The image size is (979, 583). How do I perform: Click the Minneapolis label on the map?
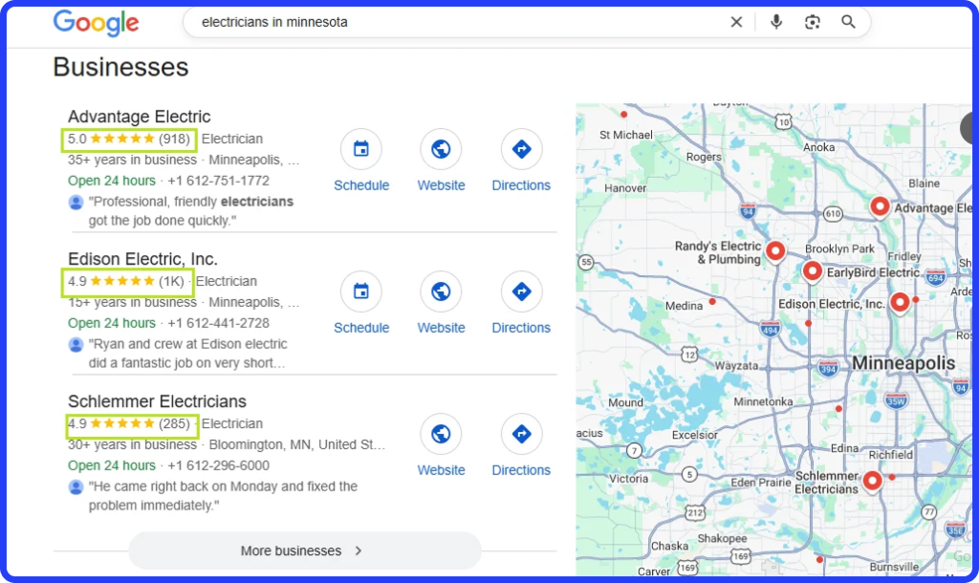click(903, 362)
